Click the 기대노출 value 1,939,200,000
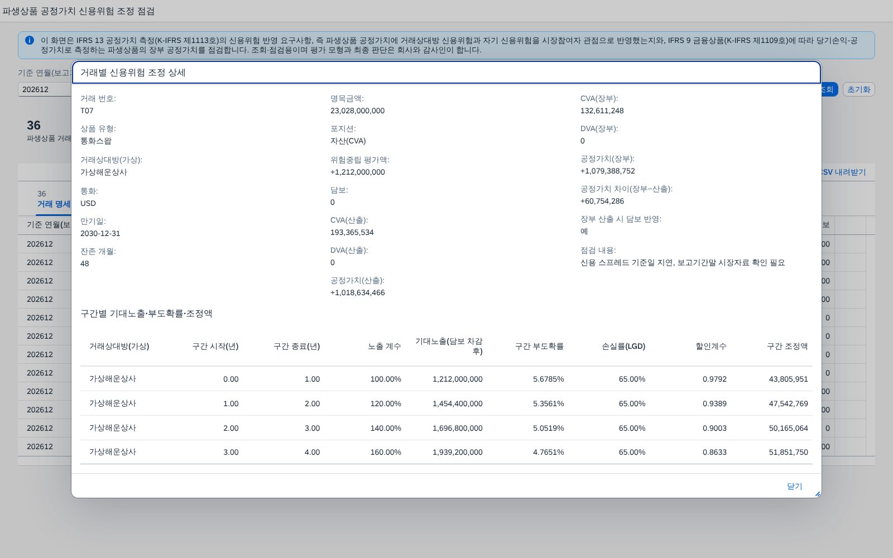This screenshot has width=893, height=558. click(458, 452)
